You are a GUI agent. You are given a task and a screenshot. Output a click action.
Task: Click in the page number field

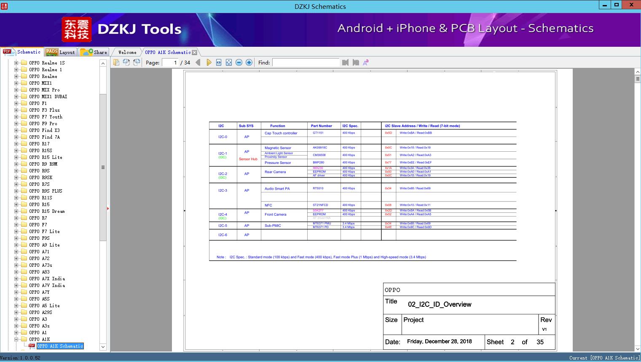(171, 62)
